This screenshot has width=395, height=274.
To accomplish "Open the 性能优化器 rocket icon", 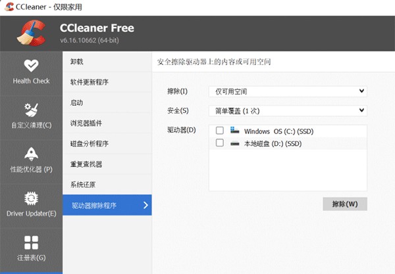I will (31, 154).
